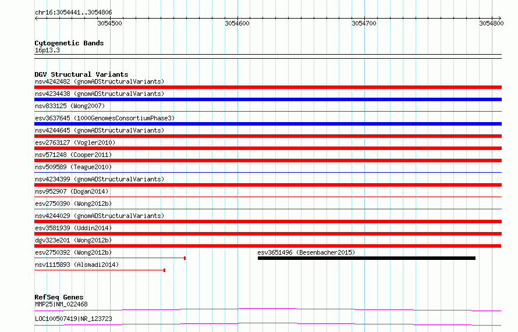
Task: Open the esv2750390 (Wong2012b) variant
Action: pos(73,204)
